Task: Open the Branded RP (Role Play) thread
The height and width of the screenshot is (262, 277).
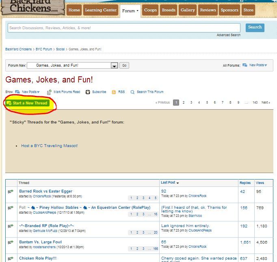Action: click(47, 226)
